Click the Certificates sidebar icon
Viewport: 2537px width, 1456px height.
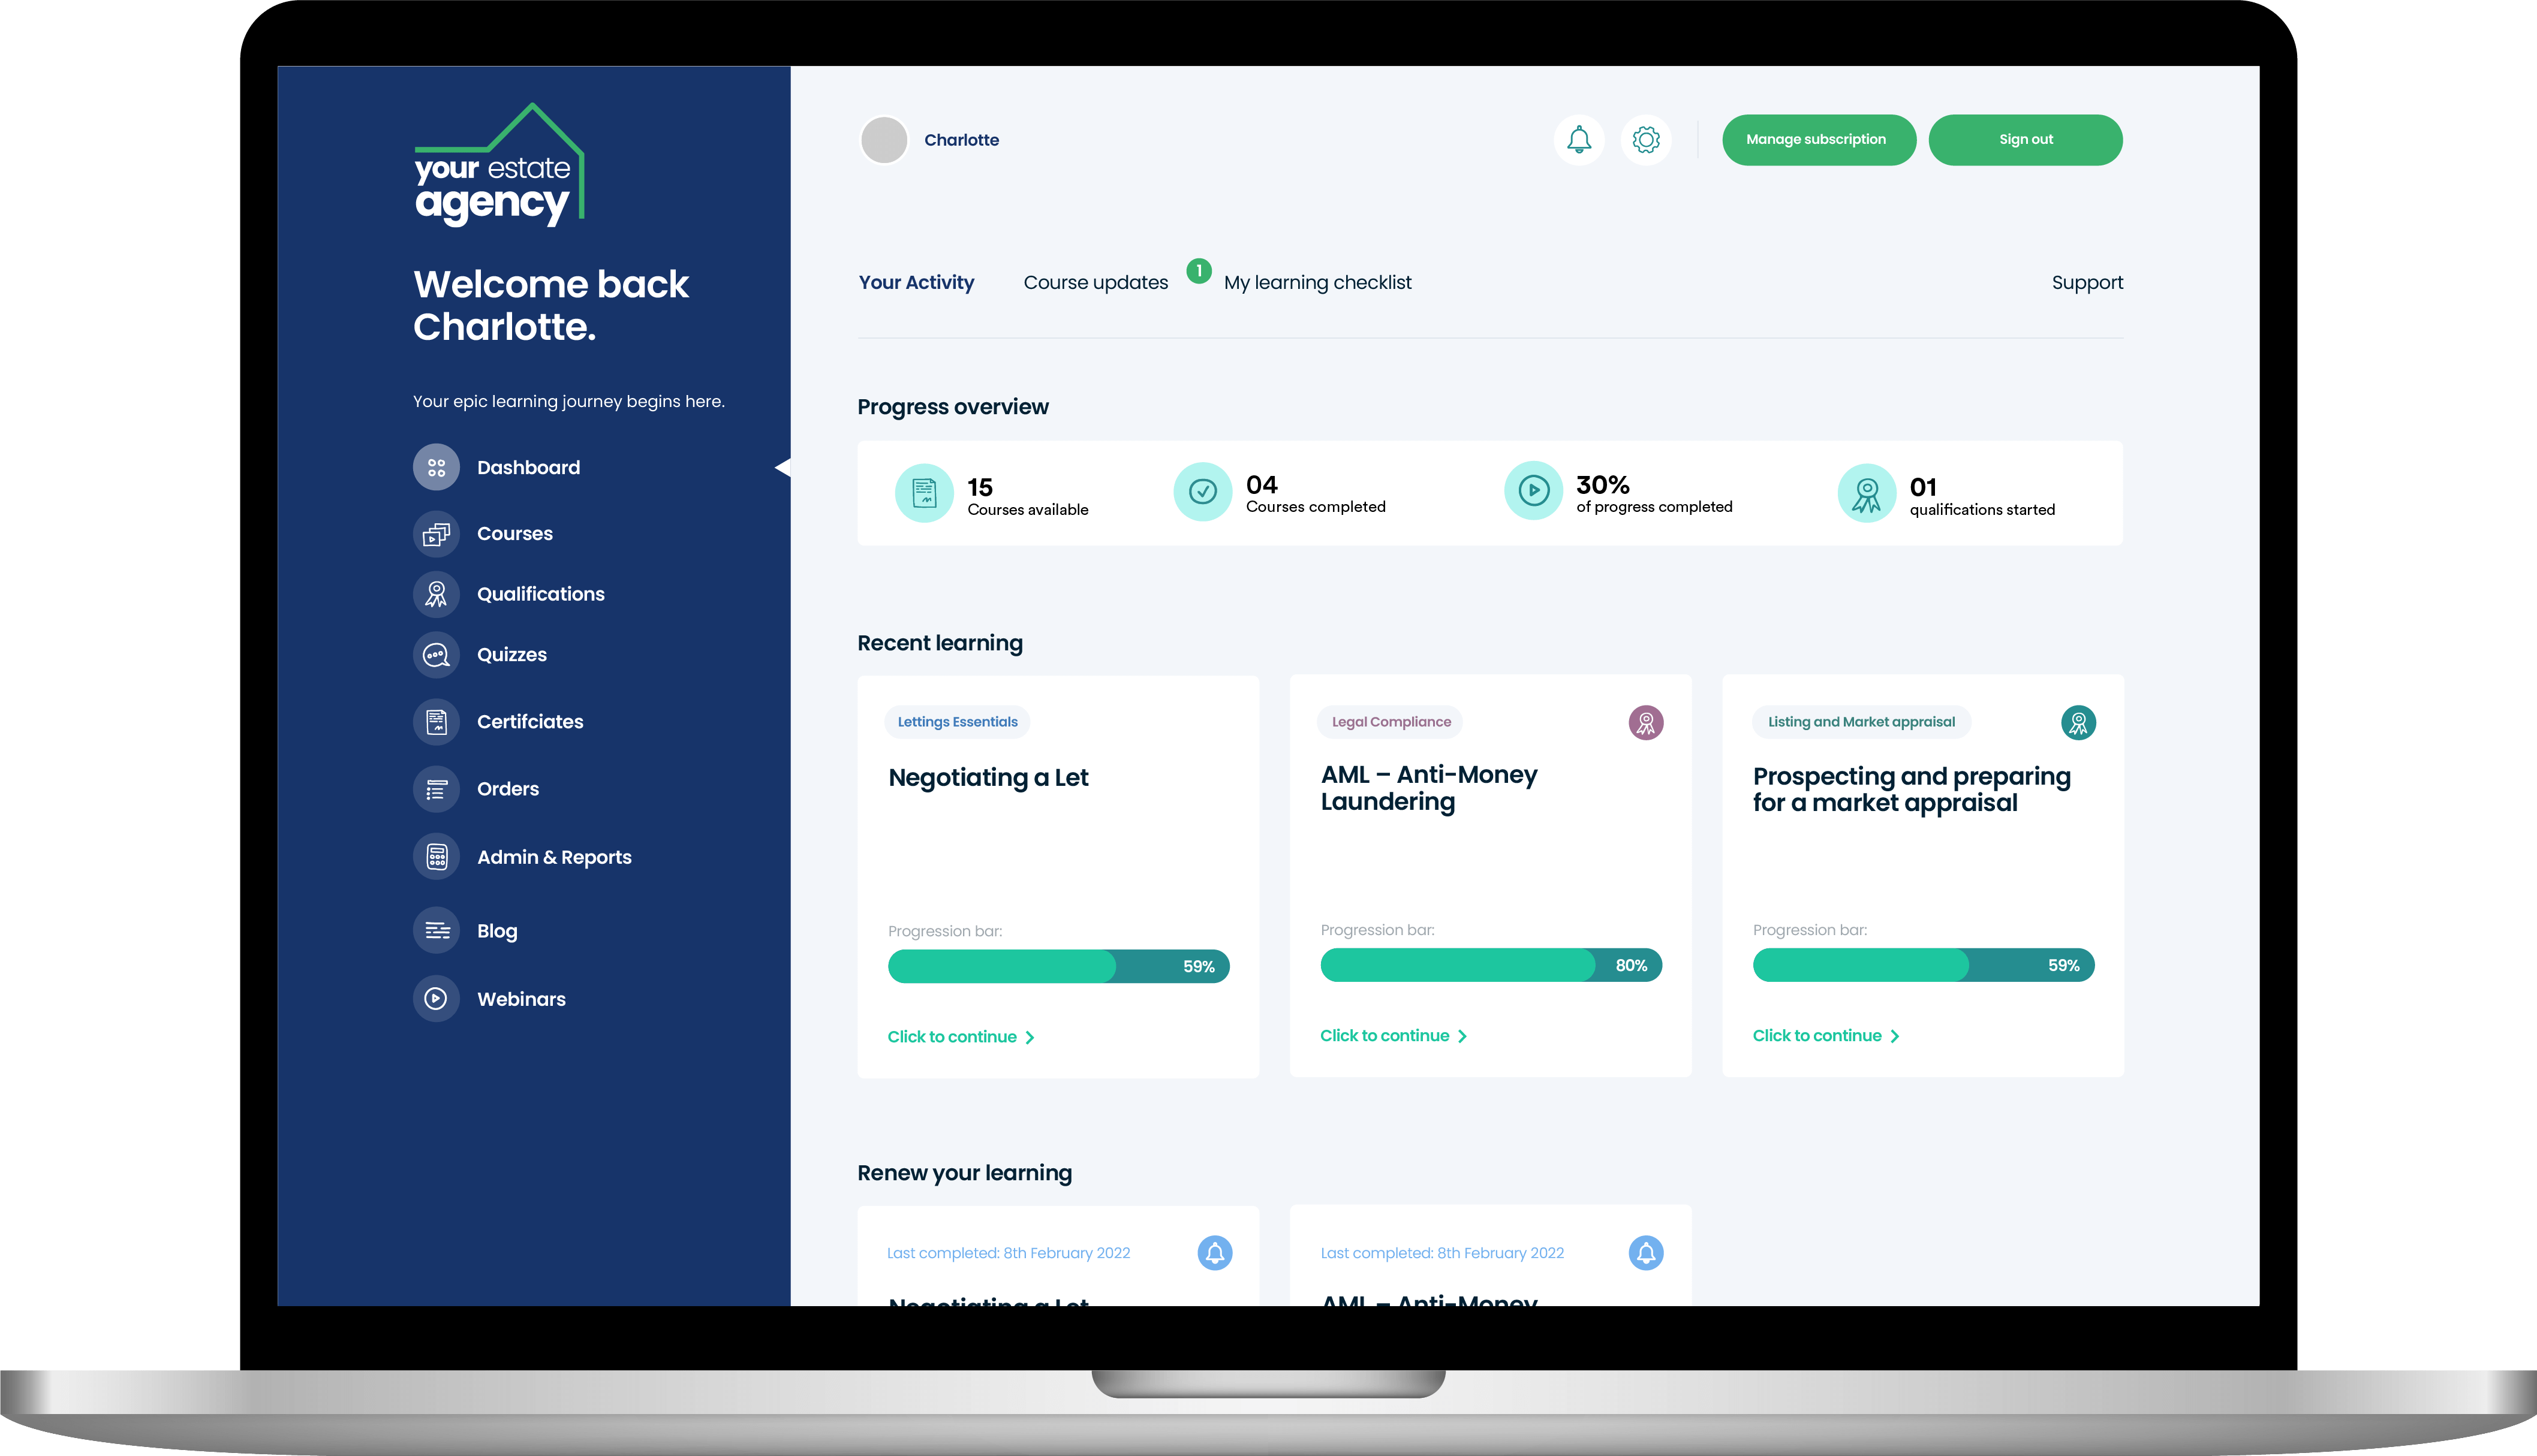(436, 722)
